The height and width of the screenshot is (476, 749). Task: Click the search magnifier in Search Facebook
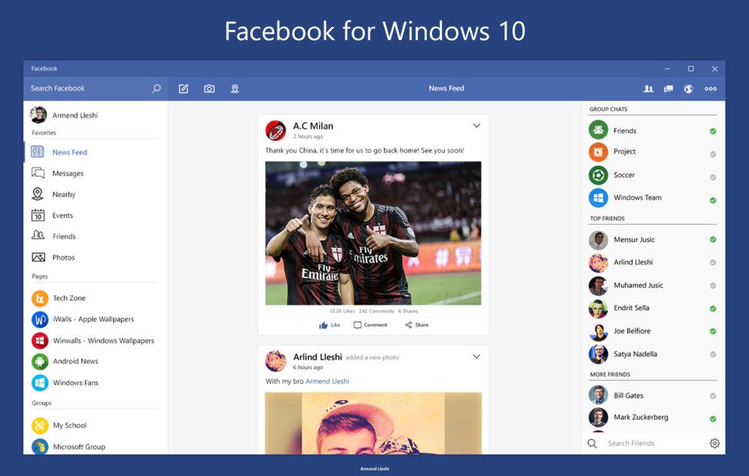point(156,88)
